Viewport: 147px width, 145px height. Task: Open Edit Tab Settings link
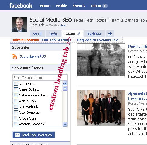coord(56,40)
